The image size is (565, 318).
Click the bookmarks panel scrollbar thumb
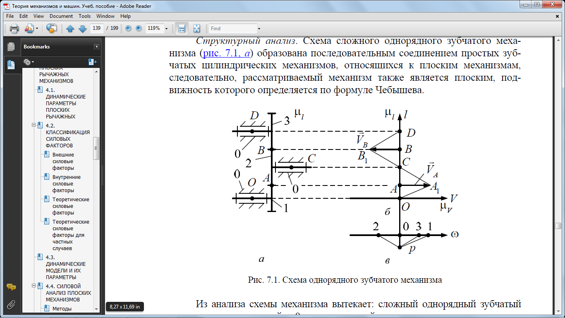(x=97, y=148)
